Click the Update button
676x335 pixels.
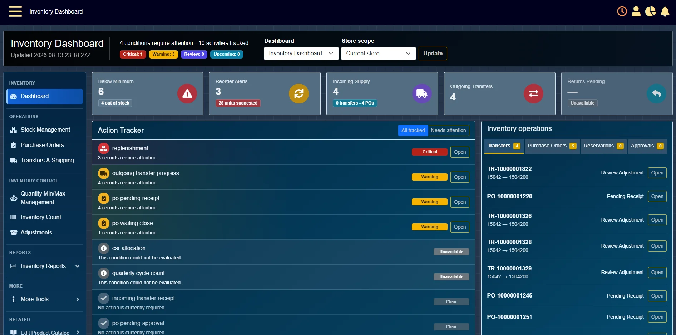433,54
